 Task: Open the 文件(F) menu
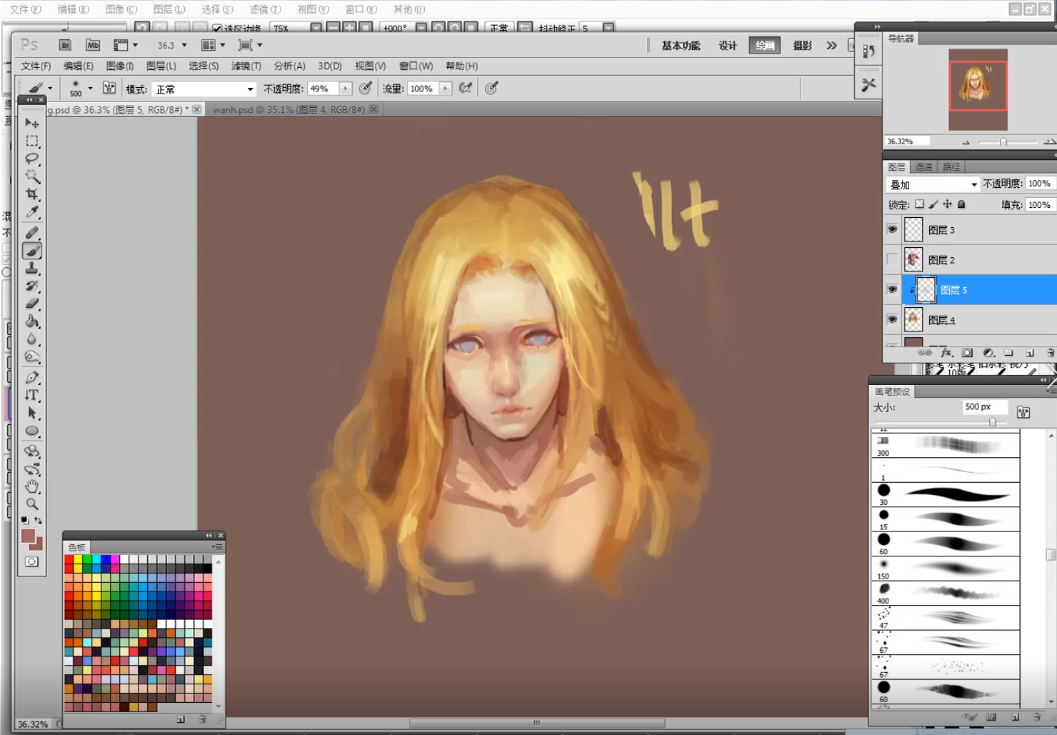click(36, 66)
